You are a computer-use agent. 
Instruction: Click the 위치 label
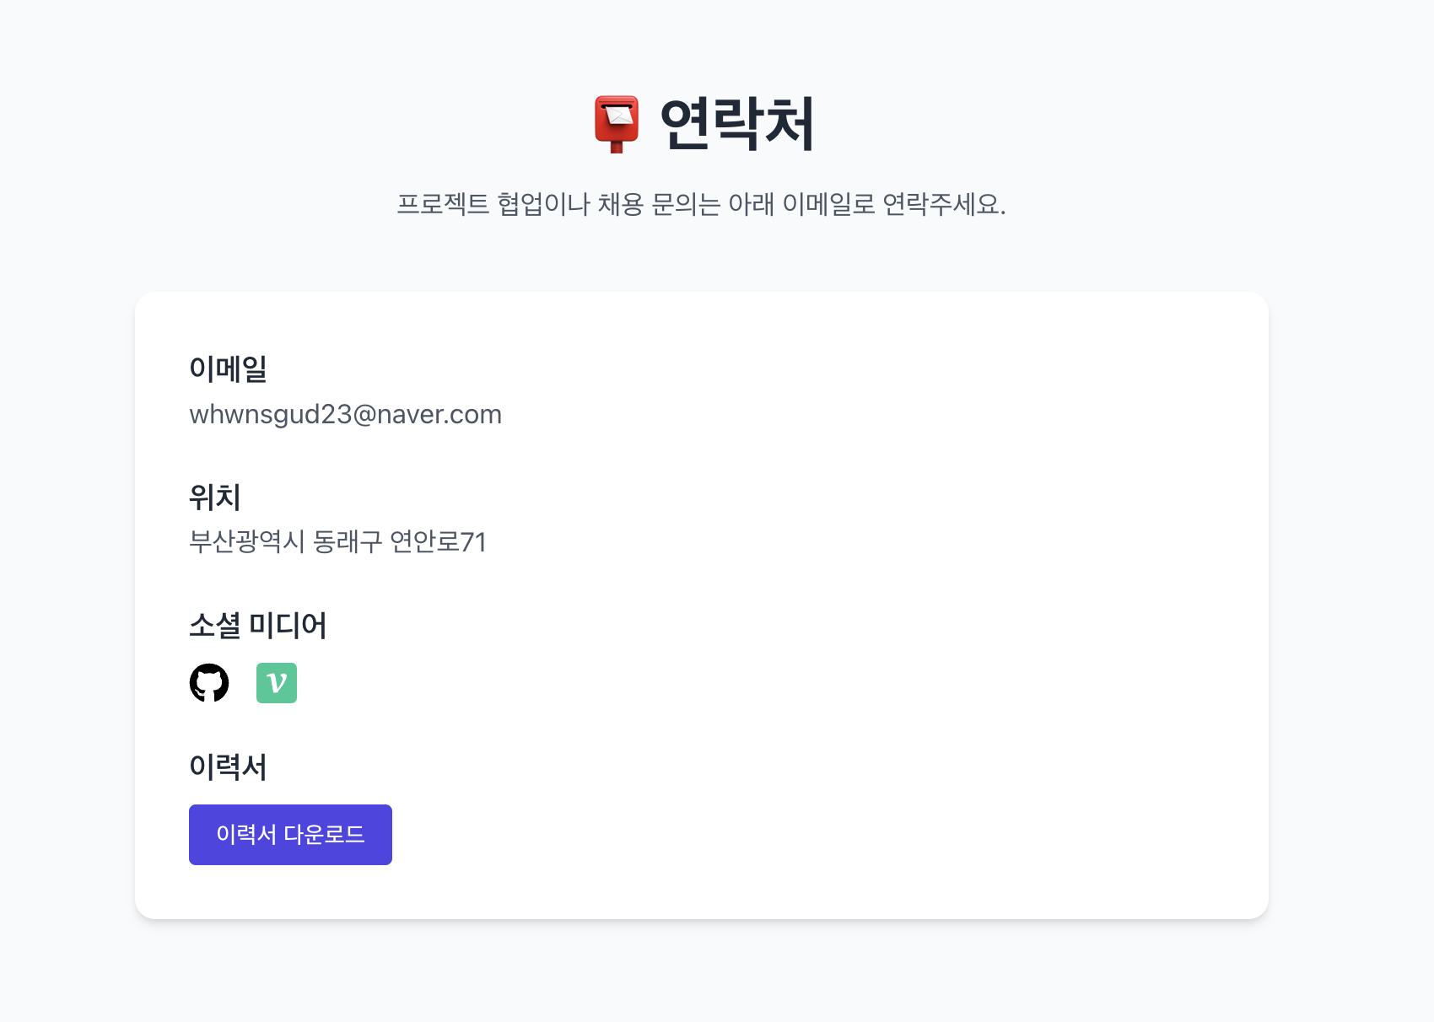coord(215,497)
